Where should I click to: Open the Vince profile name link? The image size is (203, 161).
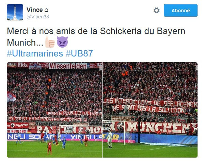[x=34, y=10]
